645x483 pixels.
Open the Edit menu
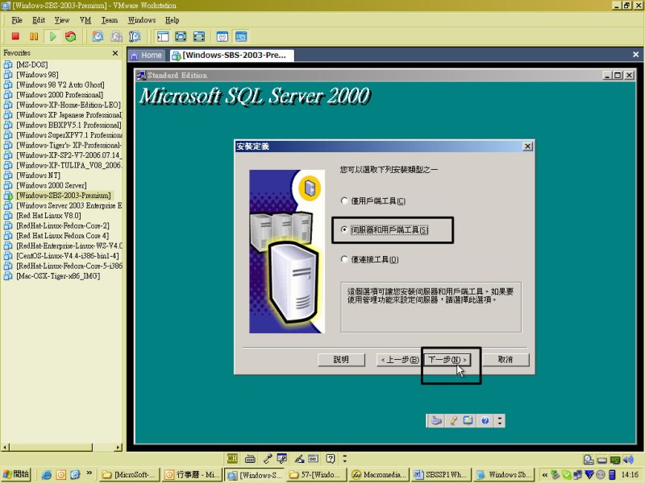point(39,20)
